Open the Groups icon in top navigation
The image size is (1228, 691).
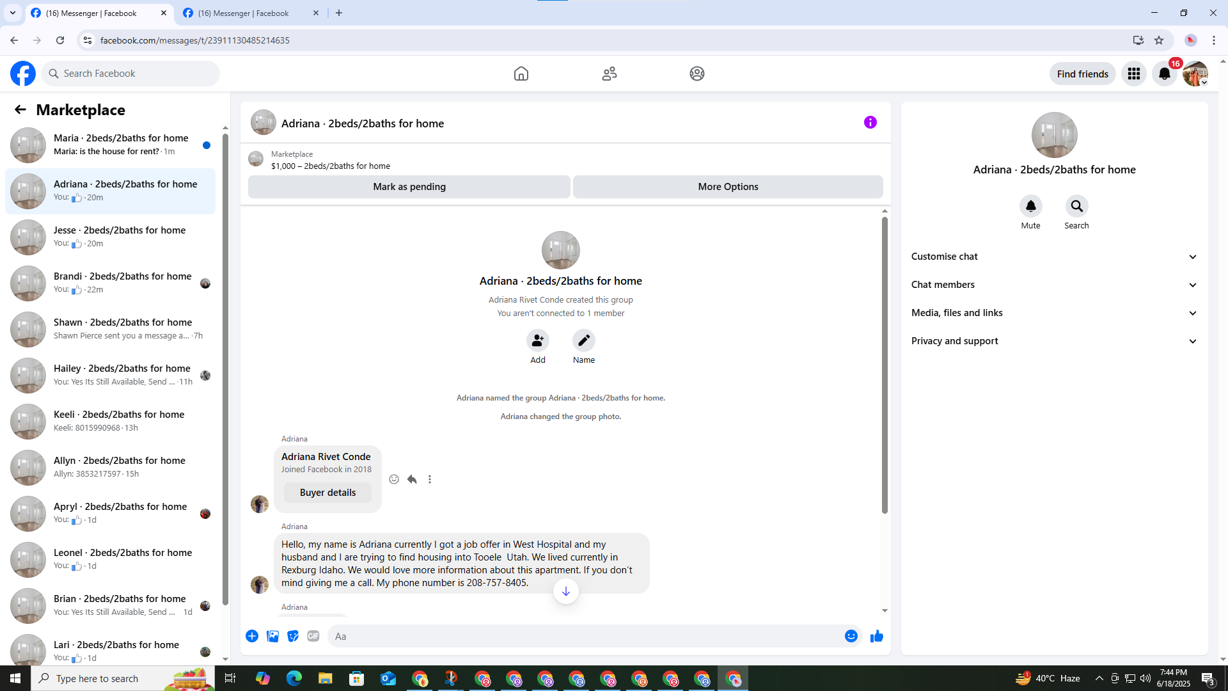[x=697, y=74]
